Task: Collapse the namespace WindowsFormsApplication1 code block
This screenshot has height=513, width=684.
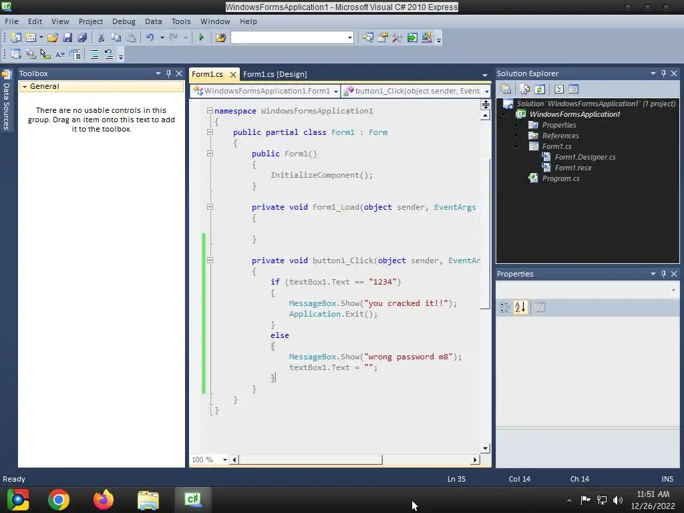Action: coord(210,111)
